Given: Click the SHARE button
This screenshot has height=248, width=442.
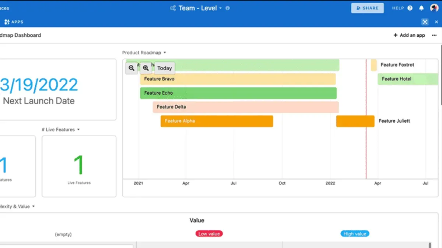Looking at the screenshot, I should pos(367,8).
